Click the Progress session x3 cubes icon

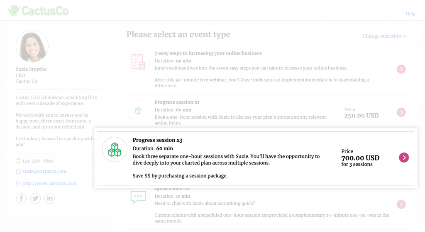click(115, 149)
